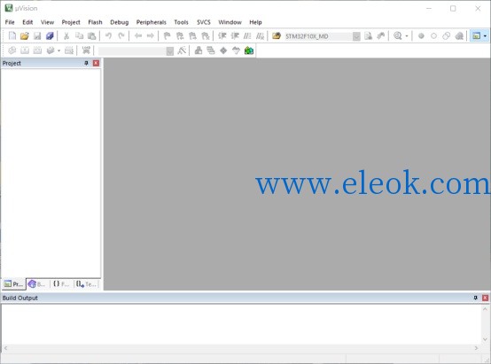Expand the STM32F10X_MD search dropdown
Screen dimensions: 491x364
pos(356,36)
